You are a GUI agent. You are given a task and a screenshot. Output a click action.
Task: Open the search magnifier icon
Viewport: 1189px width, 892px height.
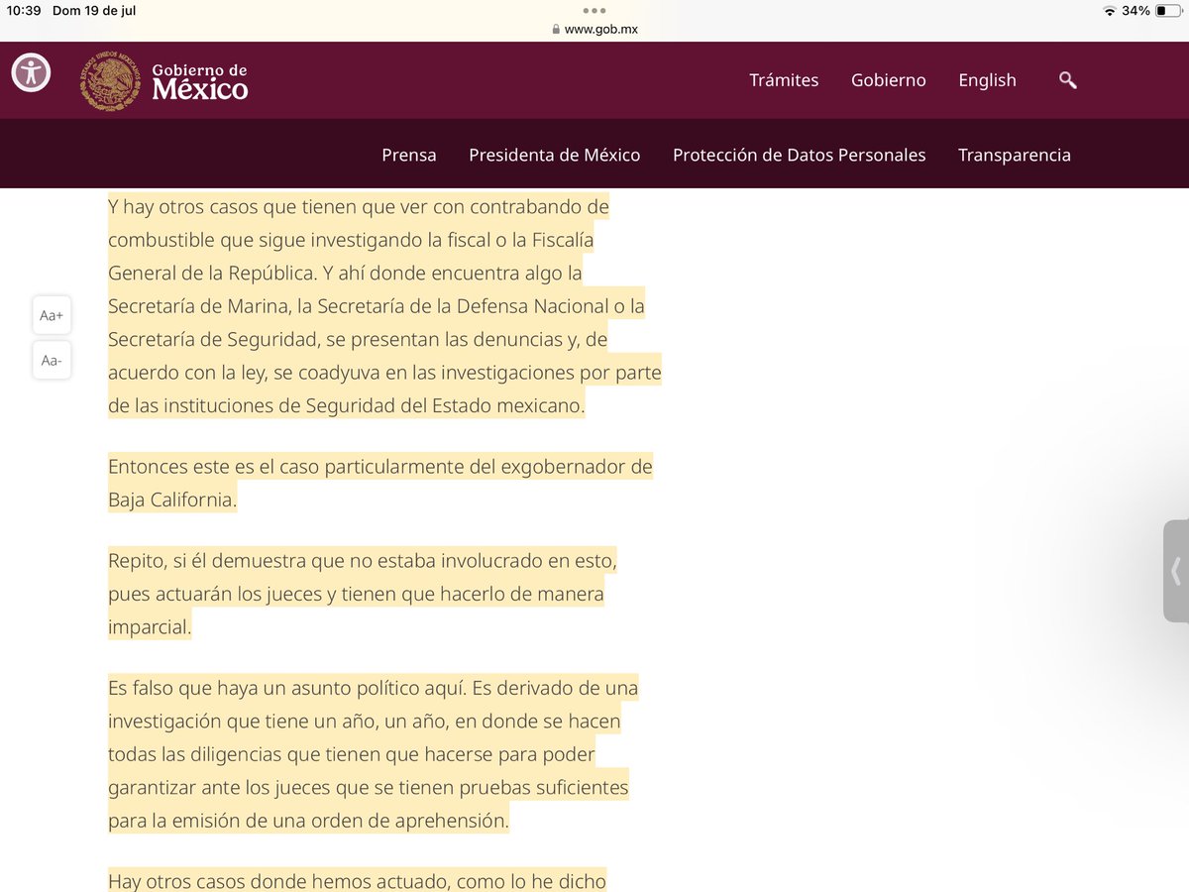point(1067,80)
